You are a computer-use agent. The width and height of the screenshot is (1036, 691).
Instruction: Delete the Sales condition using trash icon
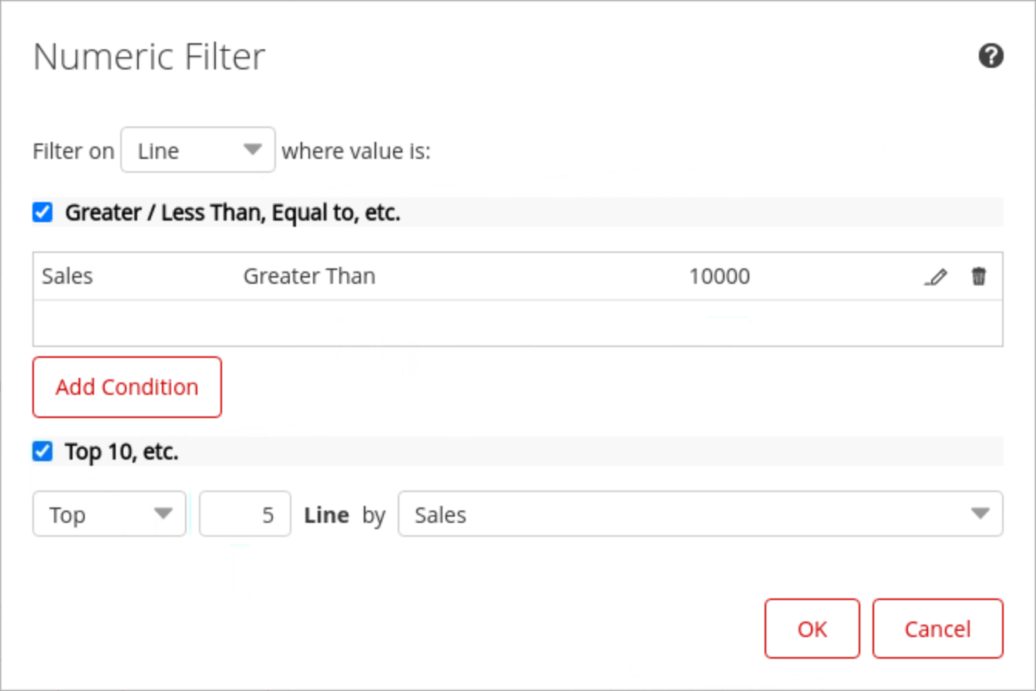pyautogui.click(x=978, y=277)
